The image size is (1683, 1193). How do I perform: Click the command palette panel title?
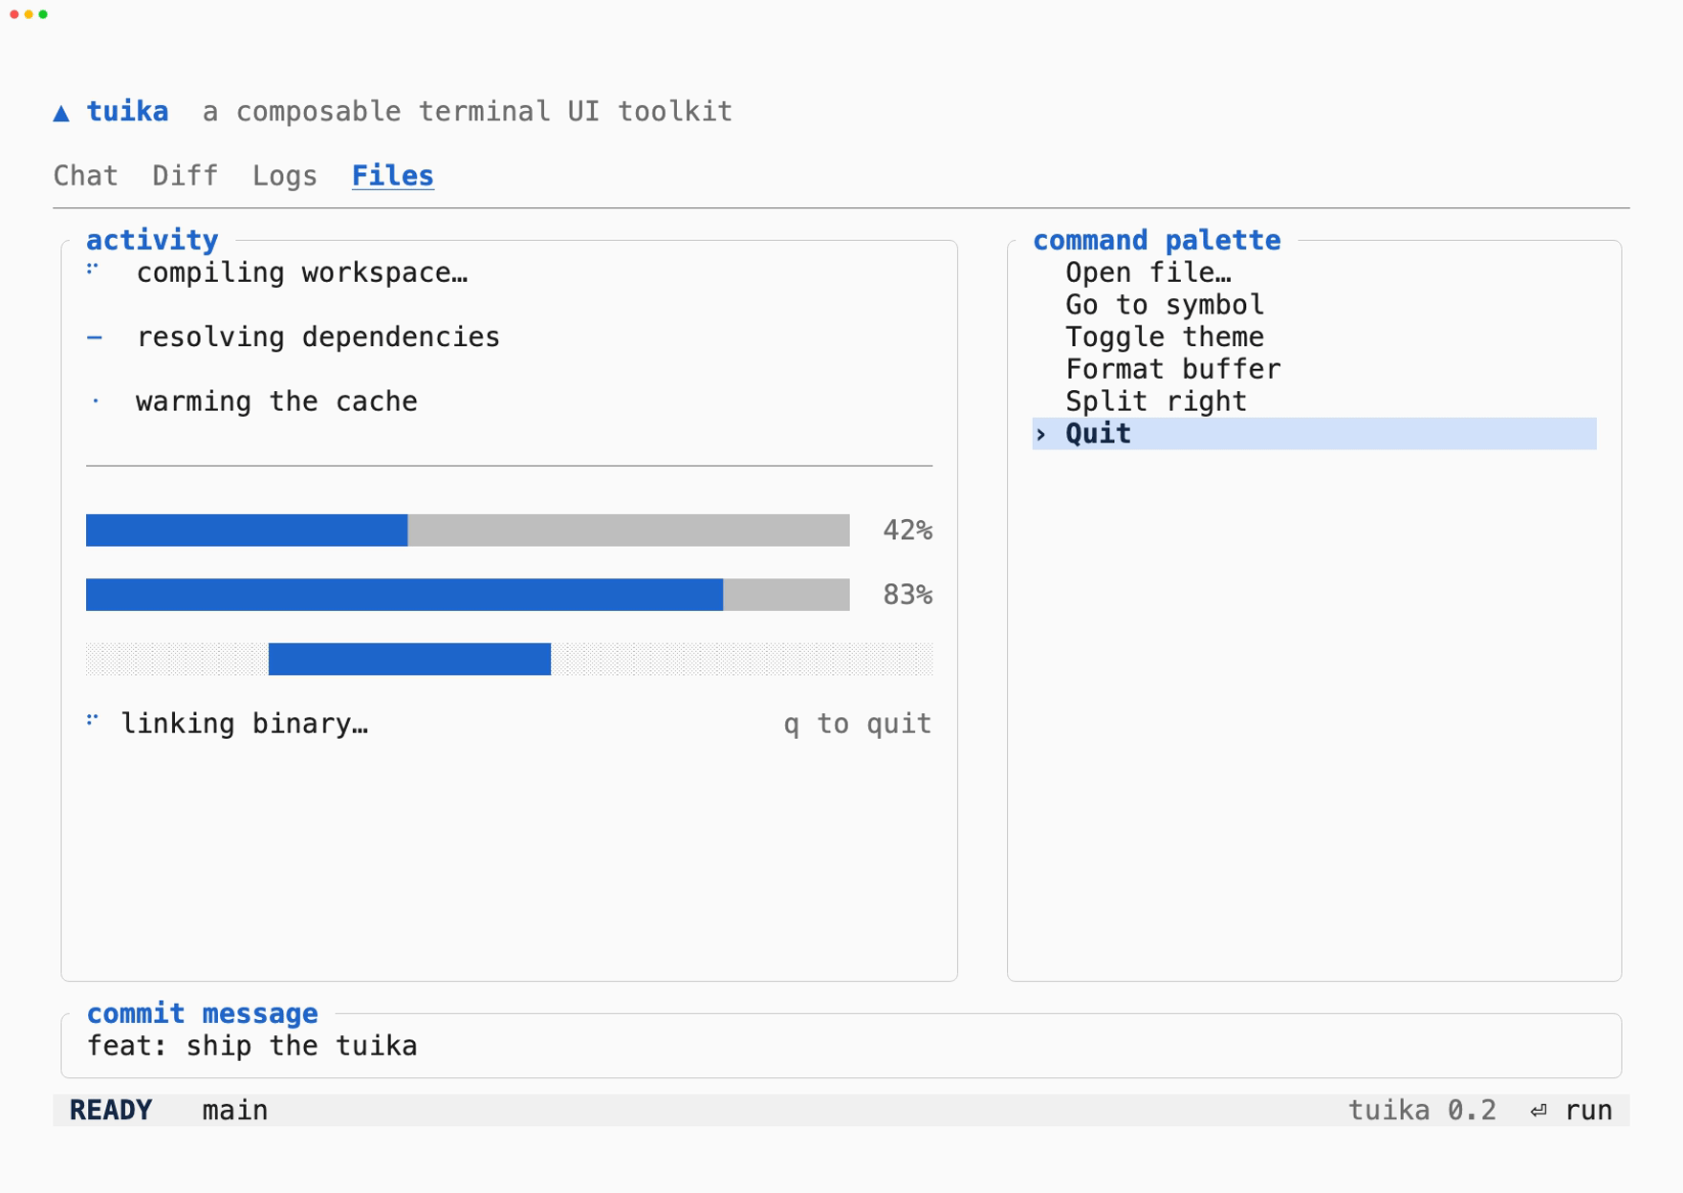point(1157,240)
